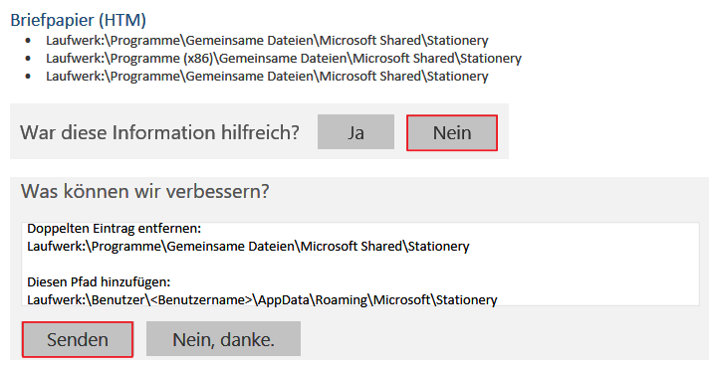Click the bullet before first Stationery path

coord(28,41)
